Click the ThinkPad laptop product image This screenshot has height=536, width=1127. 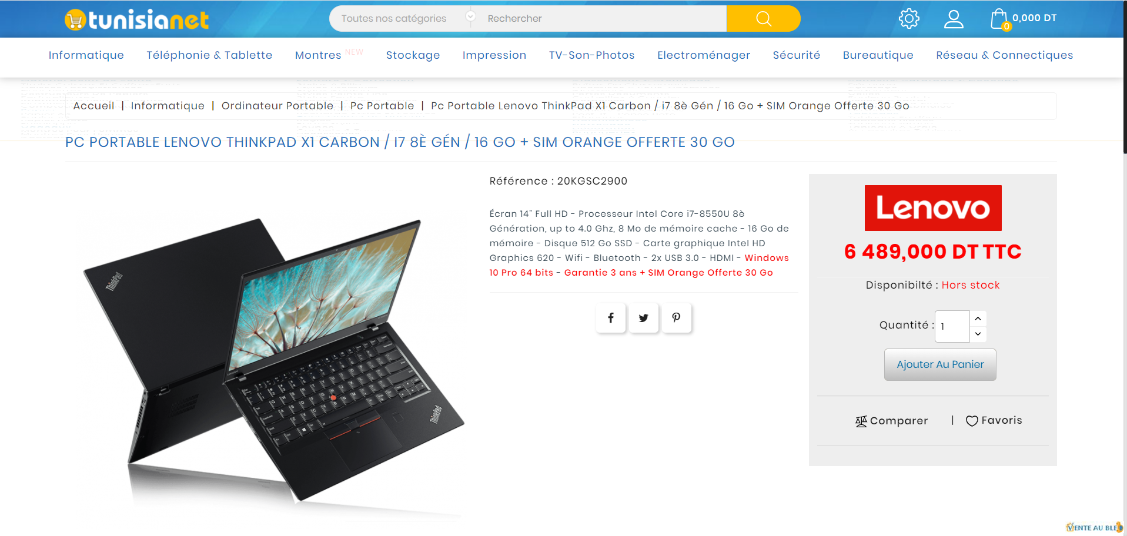pyautogui.click(x=273, y=359)
